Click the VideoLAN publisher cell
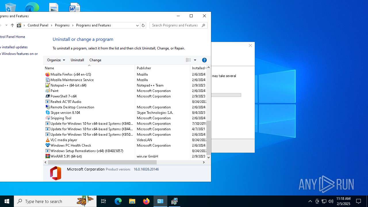 tap(144, 140)
